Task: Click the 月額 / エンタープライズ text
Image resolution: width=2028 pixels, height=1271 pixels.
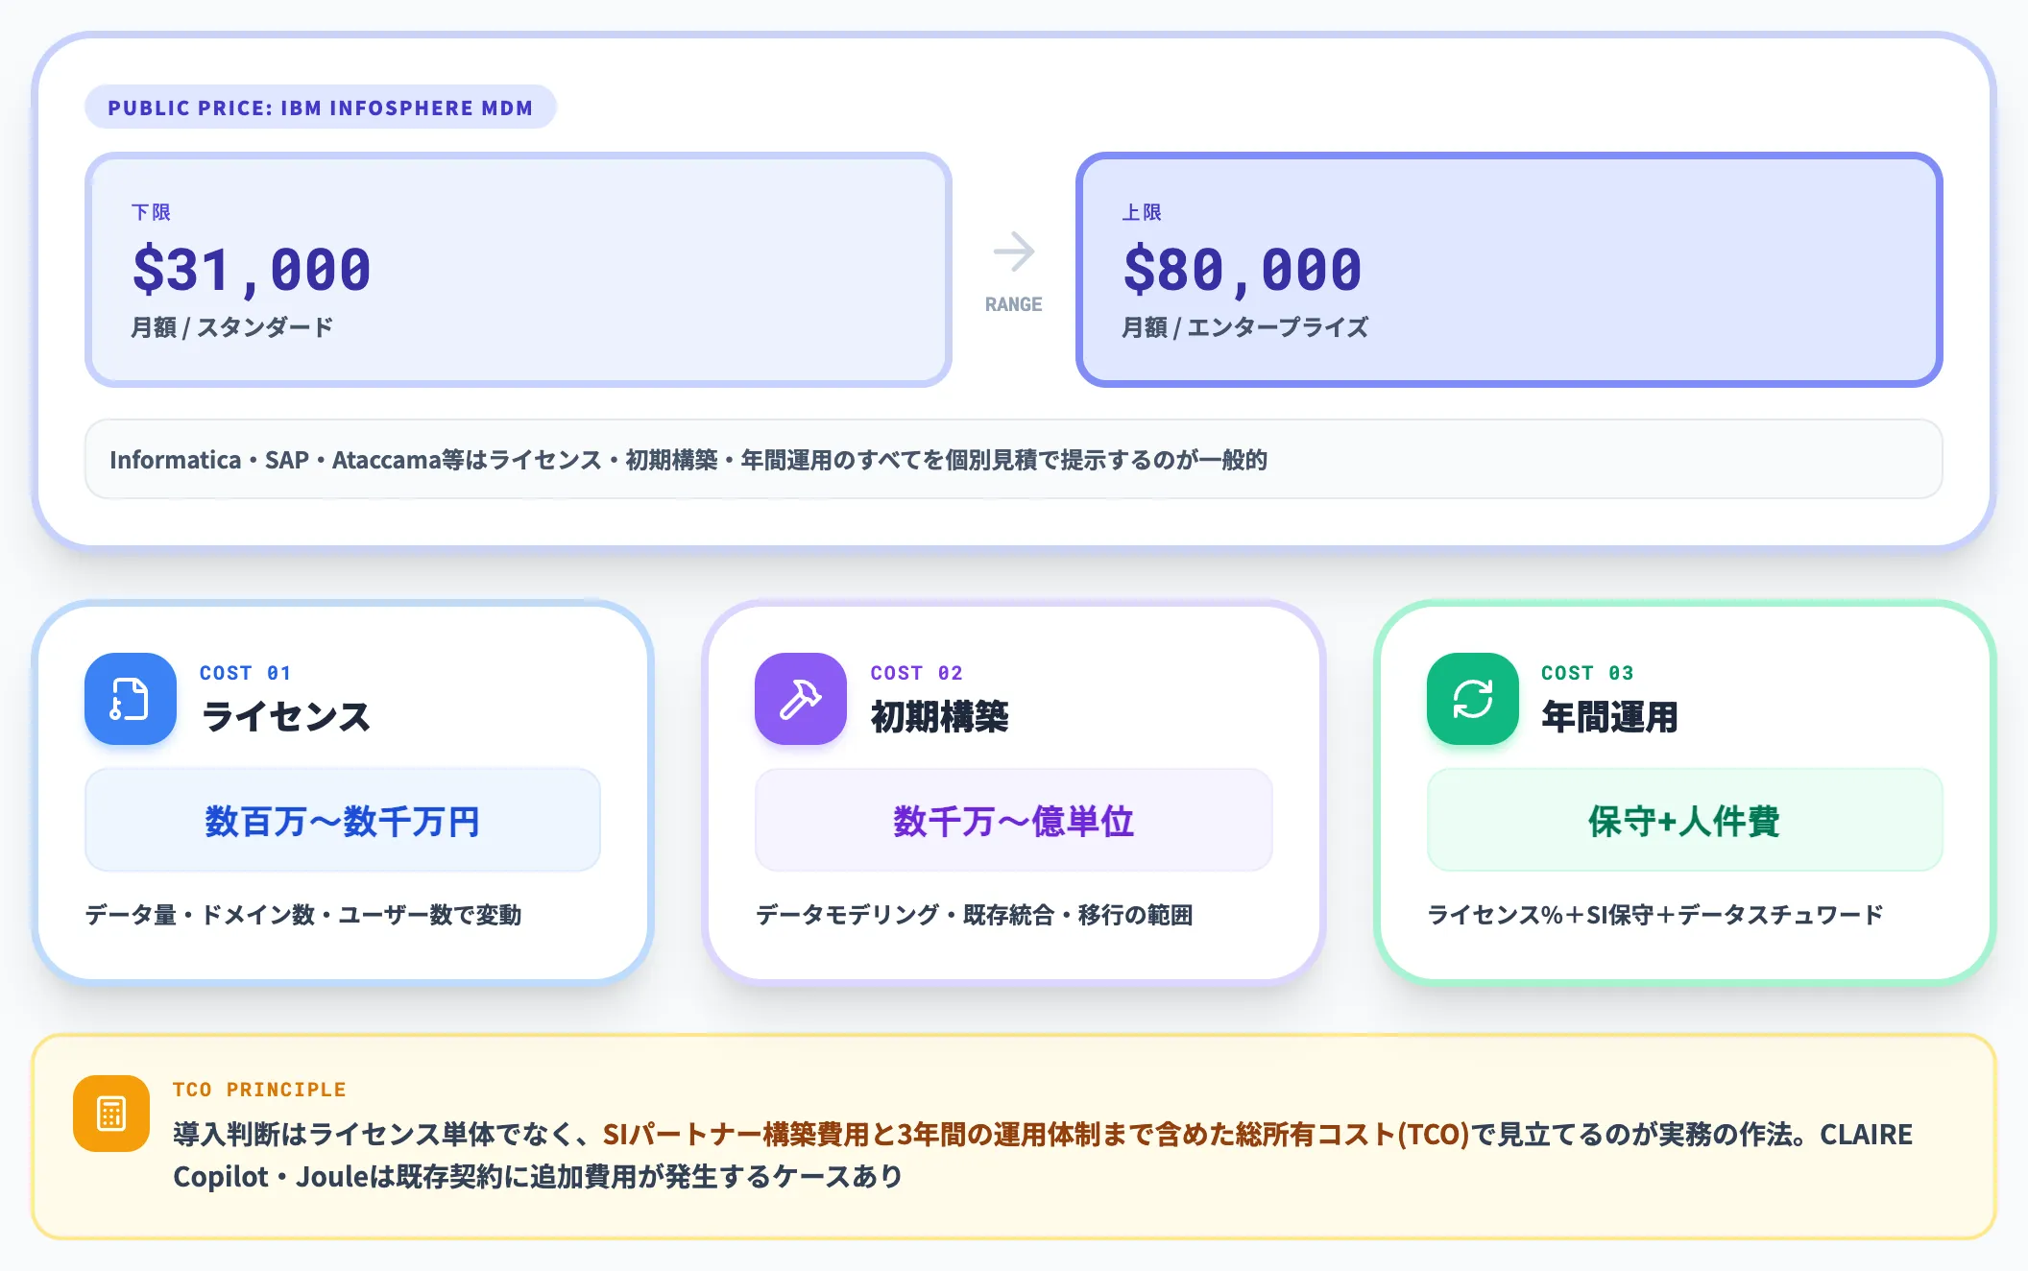Action: 1244,327
